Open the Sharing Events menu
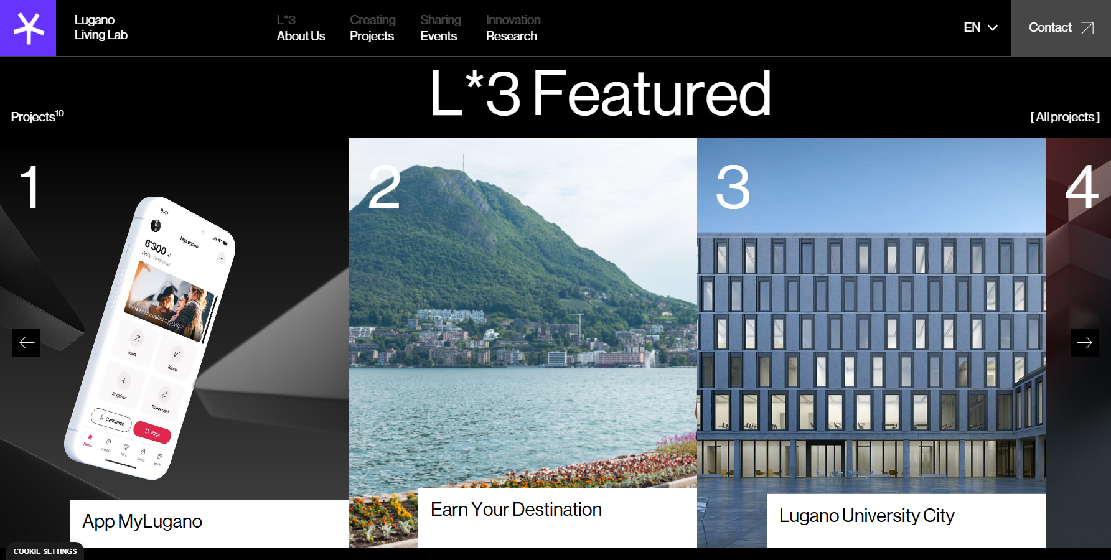Image resolution: width=1111 pixels, height=560 pixels. (440, 28)
